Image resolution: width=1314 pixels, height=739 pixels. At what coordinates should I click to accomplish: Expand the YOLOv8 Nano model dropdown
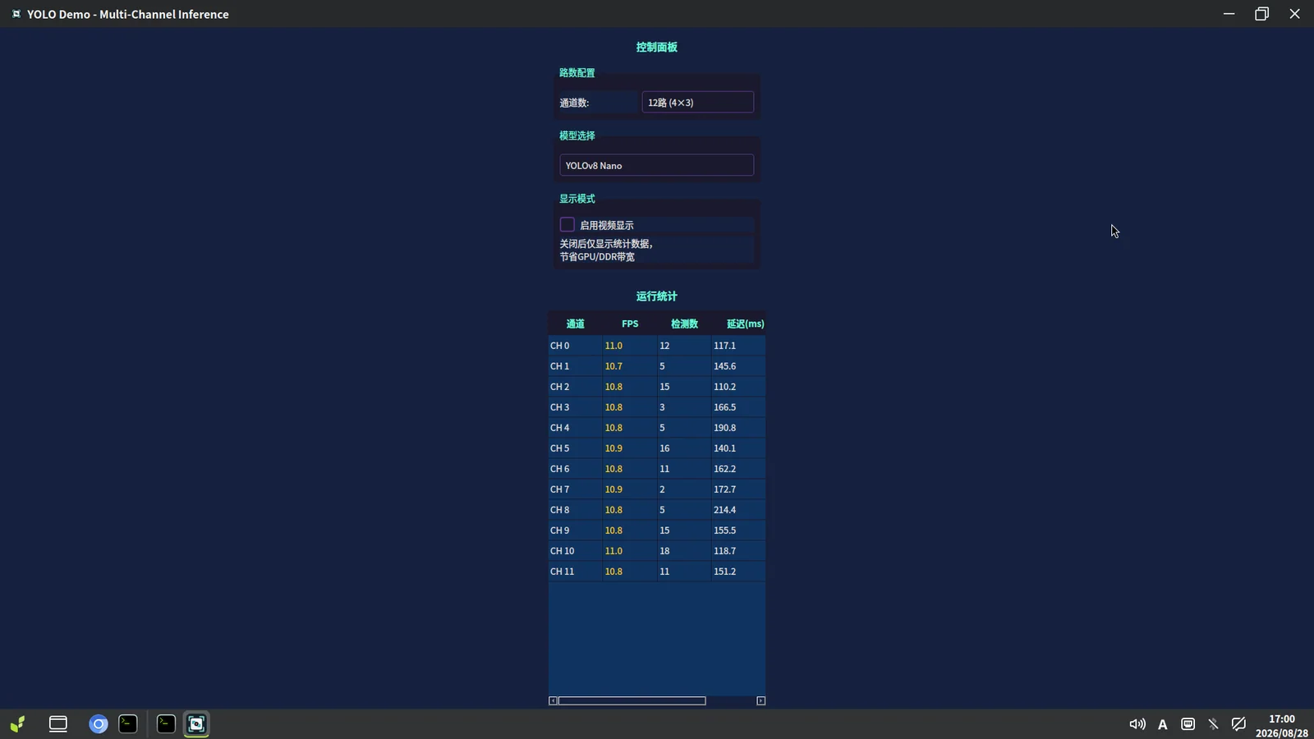[x=657, y=165]
